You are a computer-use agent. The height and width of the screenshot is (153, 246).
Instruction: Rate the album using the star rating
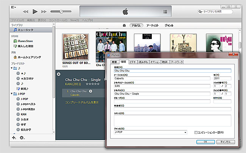[93, 84]
